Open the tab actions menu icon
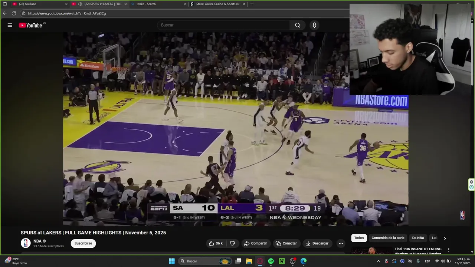475x267 pixels. [5, 4]
